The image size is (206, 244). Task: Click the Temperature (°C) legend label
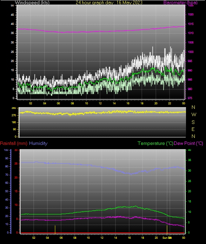(x=155, y=143)
